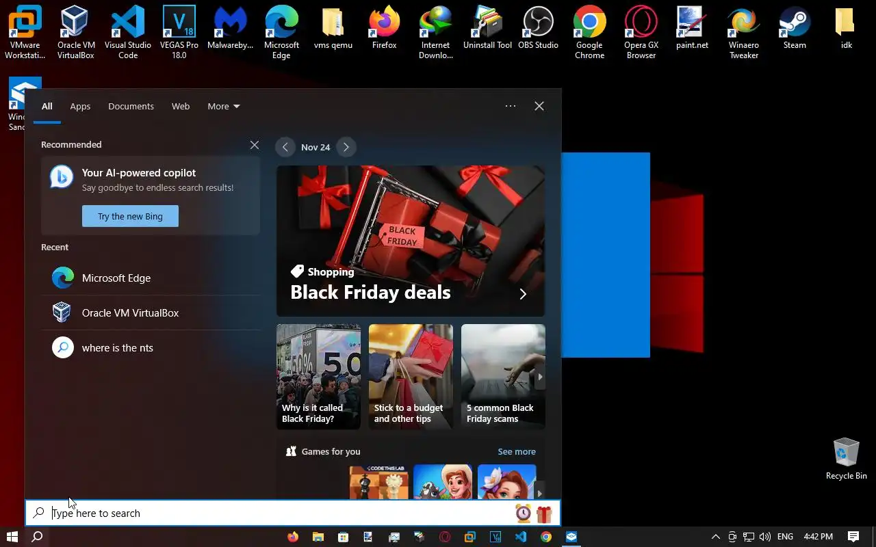876x547 pixels.
Task: Open 5 common Black Friday scams card
Action: pyautogui.click(x=503, y=377)
